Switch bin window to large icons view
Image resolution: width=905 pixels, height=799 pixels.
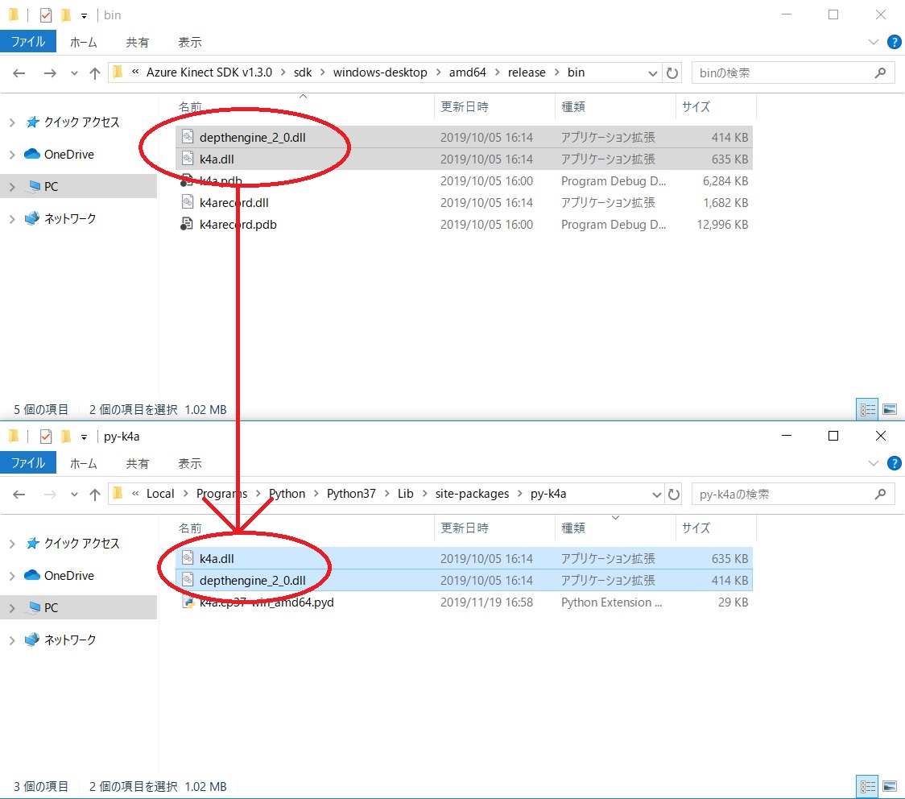890,409
